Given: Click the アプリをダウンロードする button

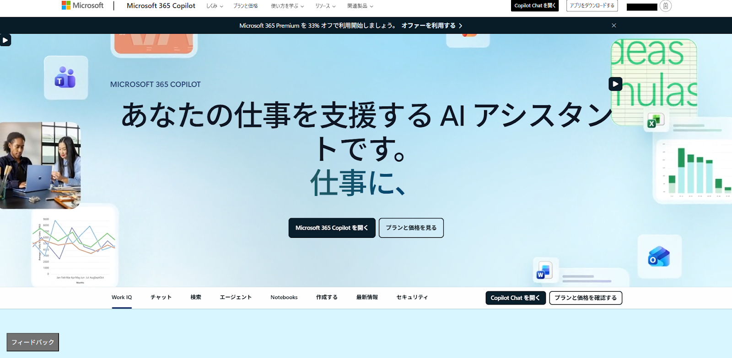Looking at the screenshot, I should (592, 5).
